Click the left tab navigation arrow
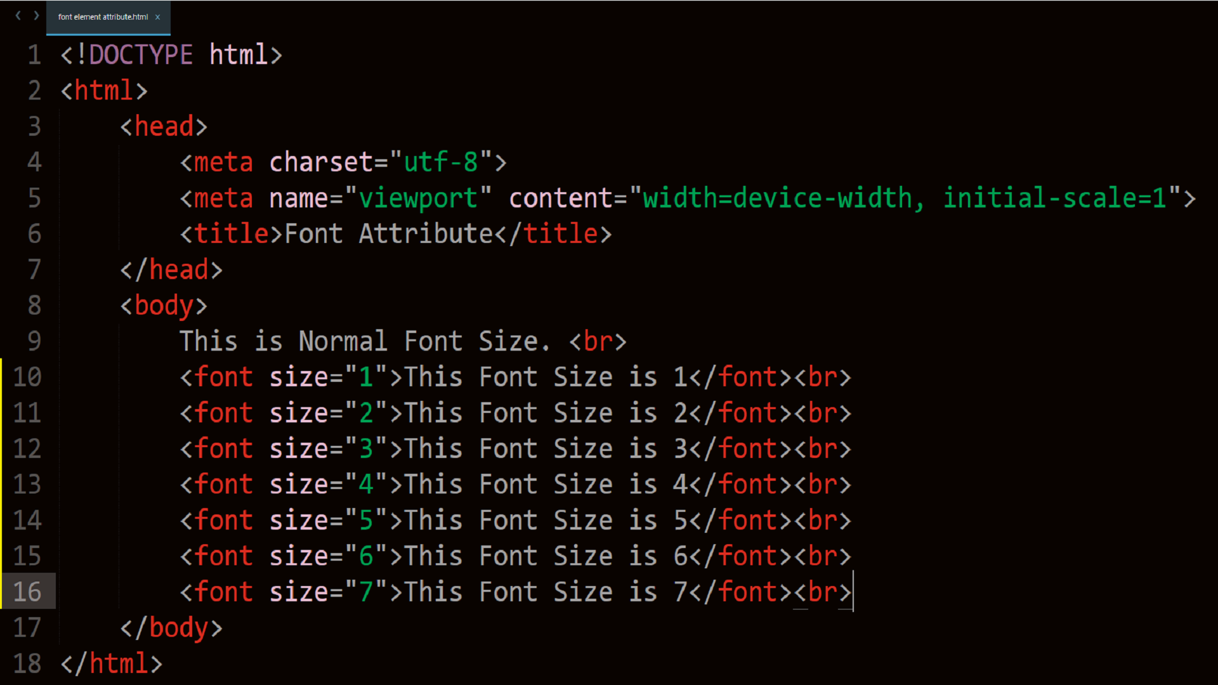 pos(18,16)
